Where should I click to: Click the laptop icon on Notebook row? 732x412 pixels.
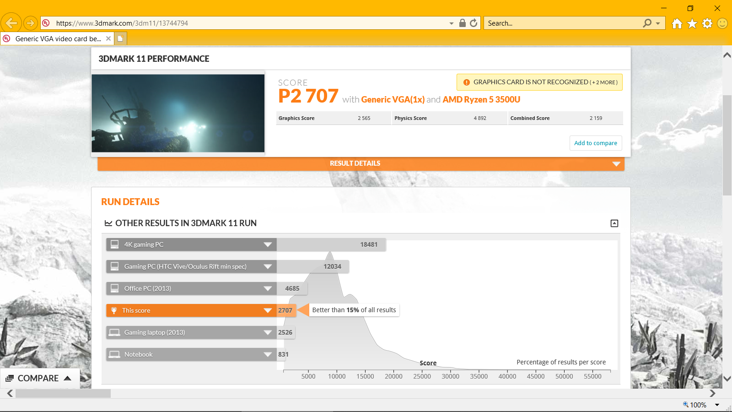click(115, 354)
